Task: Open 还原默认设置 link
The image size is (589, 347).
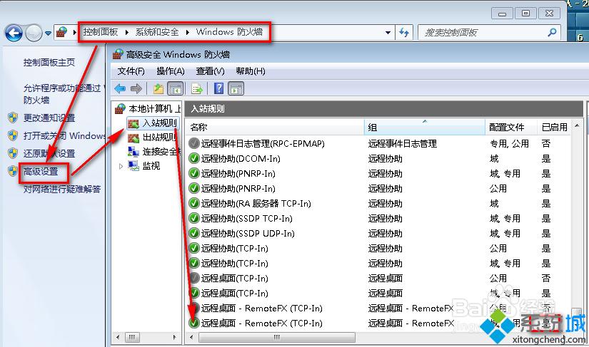Action: [x=49, y=153]
